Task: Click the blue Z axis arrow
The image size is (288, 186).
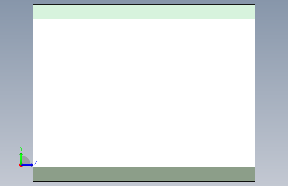Action: point(27,165)
